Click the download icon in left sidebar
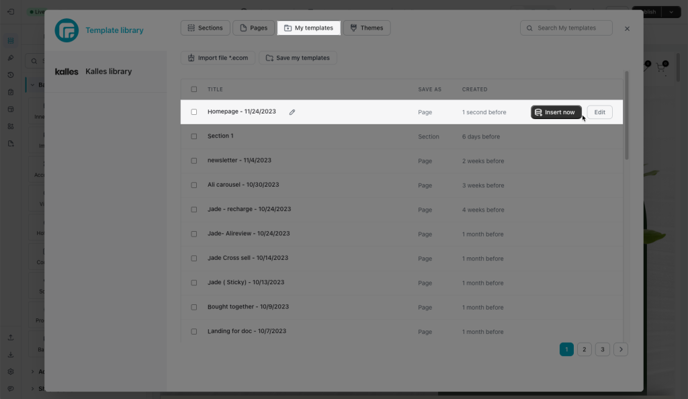The height and width of the screenshot is (399, 688). pos(11,354)
